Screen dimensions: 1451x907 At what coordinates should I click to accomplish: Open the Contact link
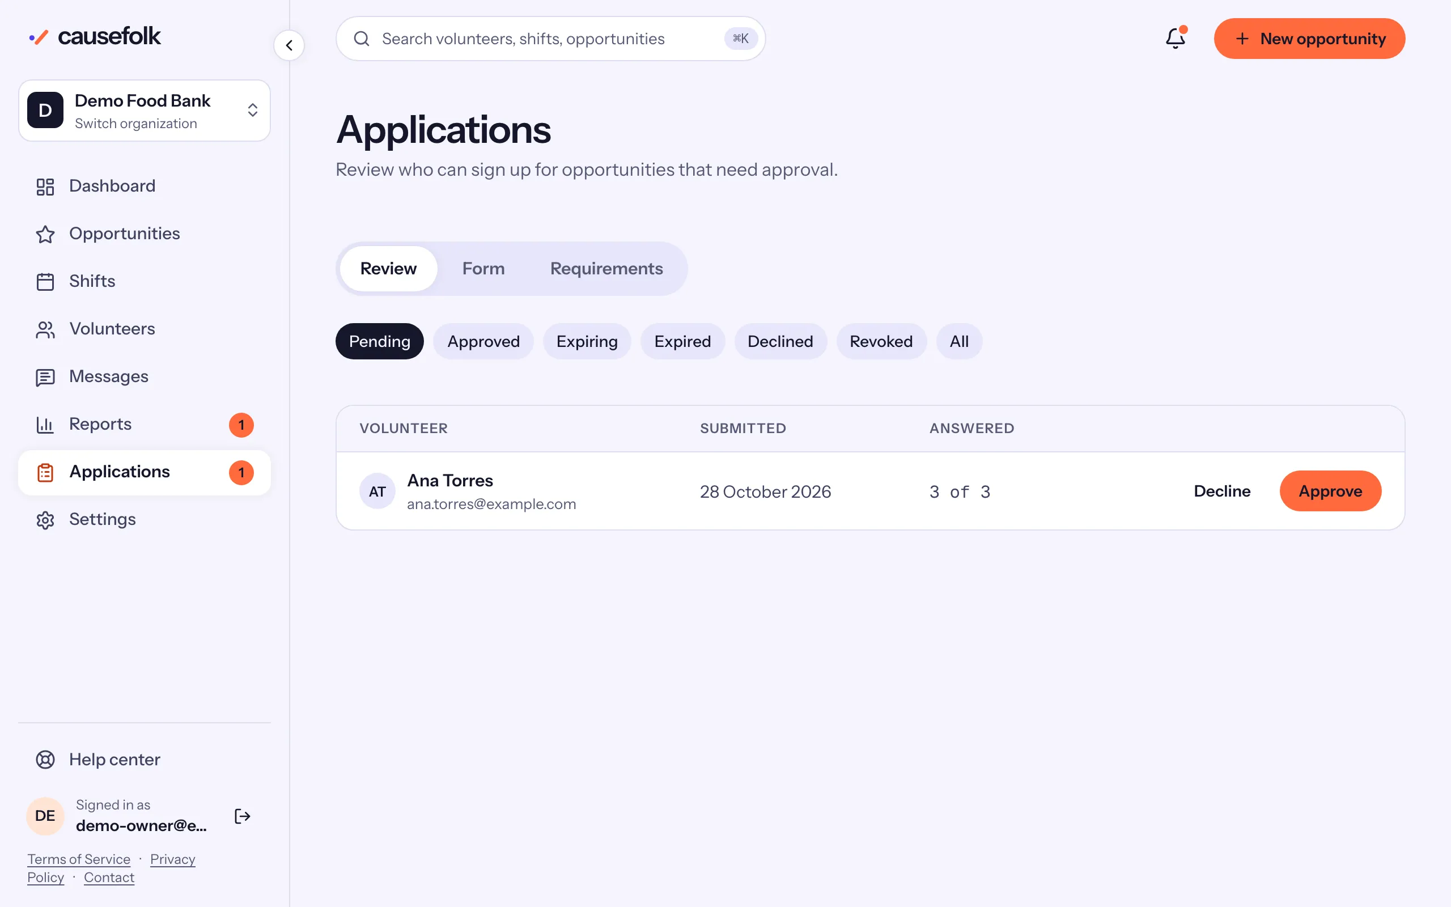coord(109,877)
